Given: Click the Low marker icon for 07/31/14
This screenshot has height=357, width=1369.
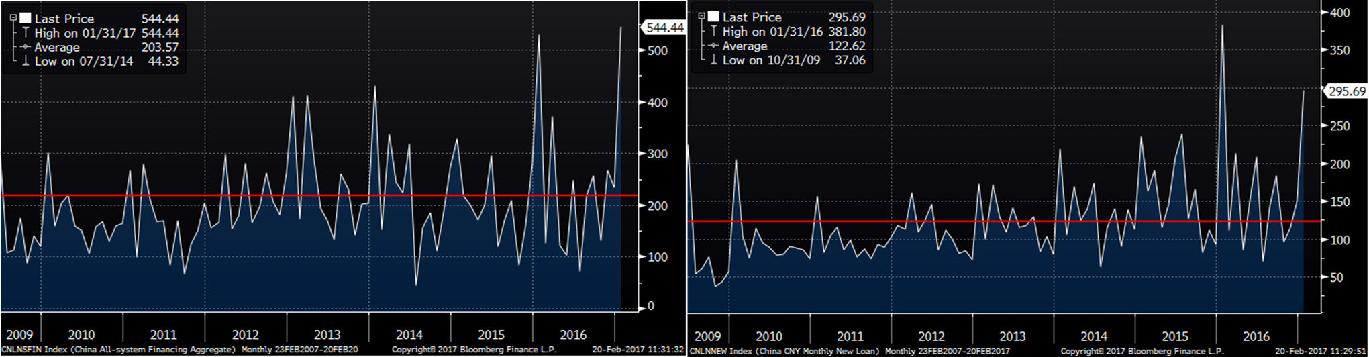Looking at the screenshot, I should pyautogui.click(x=26, y=61).
